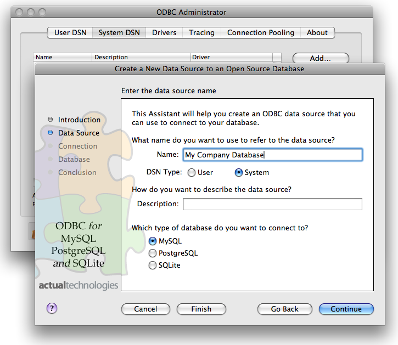This screenshot has width=398, height=345.
Task: Select the Database step in sidebar
Action: point(74,159)
